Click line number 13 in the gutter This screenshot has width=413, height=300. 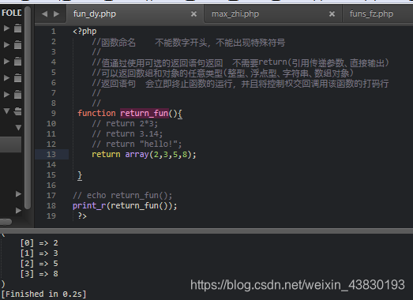click(x=51, y=155)
